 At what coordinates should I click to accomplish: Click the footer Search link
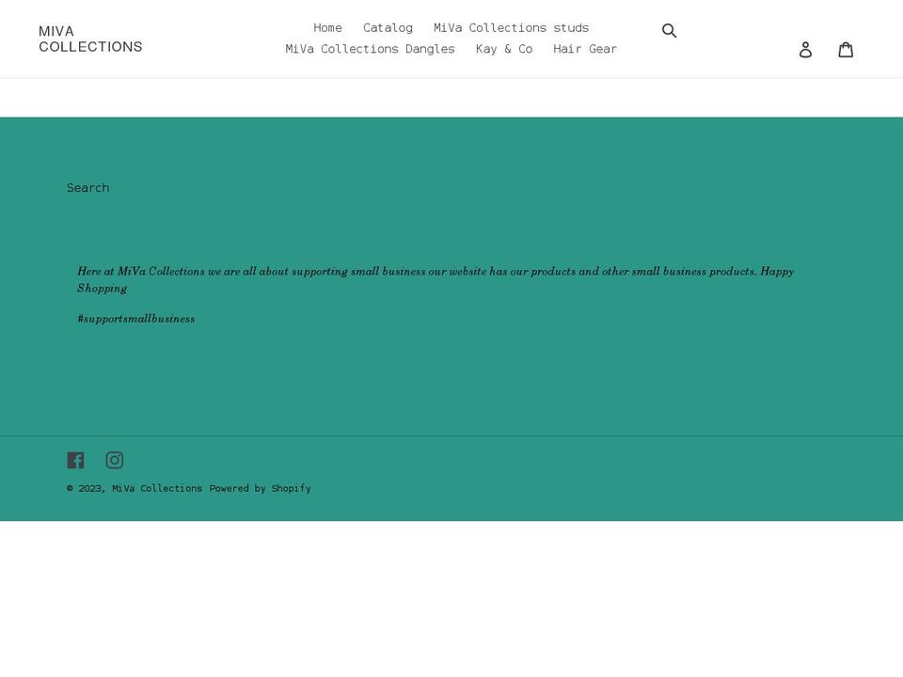tap(87, 187)
